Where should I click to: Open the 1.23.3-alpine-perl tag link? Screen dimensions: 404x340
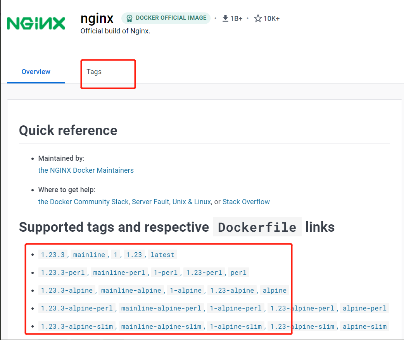(x=77, y=308)
